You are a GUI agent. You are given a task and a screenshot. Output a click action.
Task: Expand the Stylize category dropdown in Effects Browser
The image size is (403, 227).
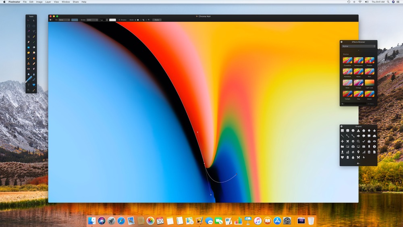pos(358,46)
